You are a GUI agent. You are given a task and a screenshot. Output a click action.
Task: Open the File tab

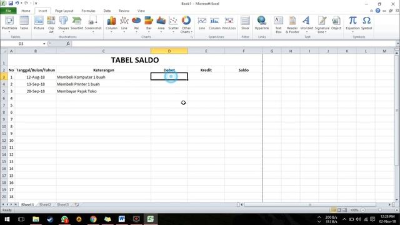pyautogui.click(x=8, y=11)
